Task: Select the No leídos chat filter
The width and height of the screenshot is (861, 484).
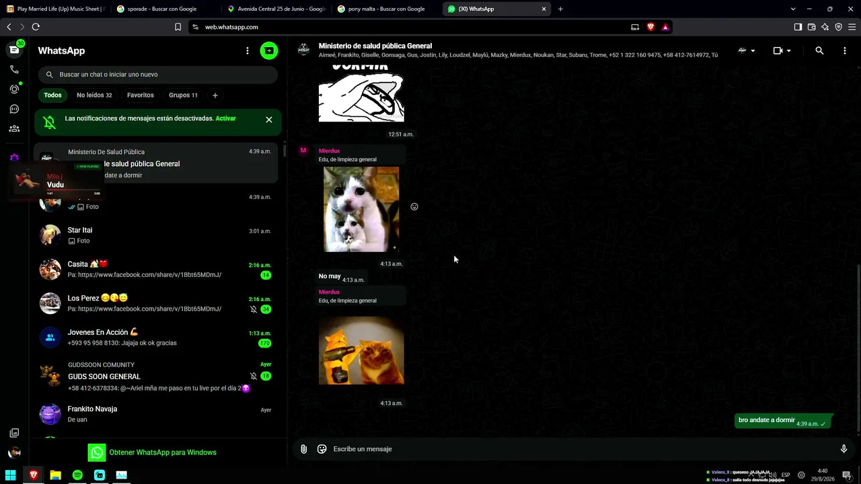Action: tap(94, 95)
